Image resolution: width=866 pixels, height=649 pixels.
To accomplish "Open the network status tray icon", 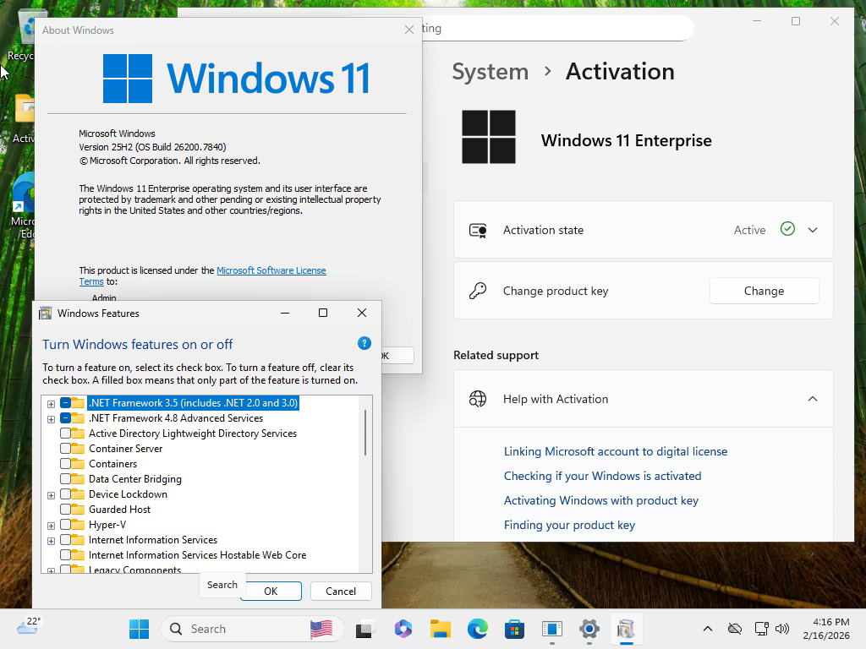I will tap(762, 629).
